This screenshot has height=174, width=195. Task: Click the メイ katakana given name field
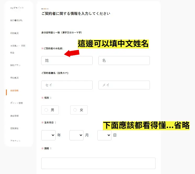click(124, 85)
